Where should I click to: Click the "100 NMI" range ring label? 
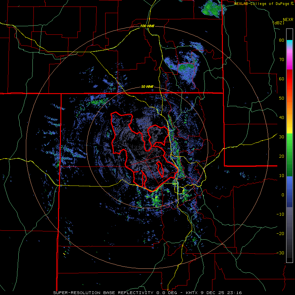click(147, 26)
